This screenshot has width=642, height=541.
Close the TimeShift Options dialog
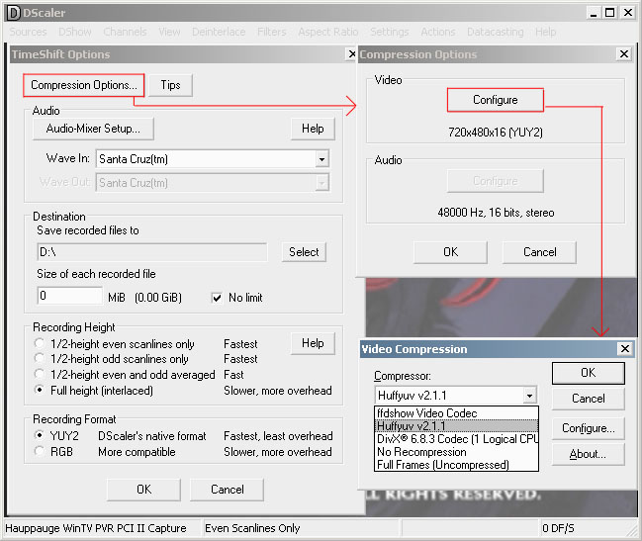pyautogui.click(x=352, y=54)
